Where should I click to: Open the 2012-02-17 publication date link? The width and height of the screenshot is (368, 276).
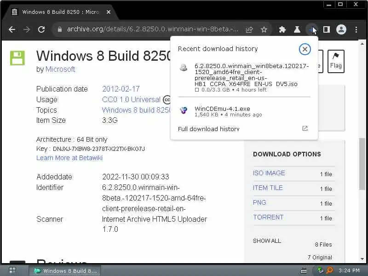(x=121, y=89)
